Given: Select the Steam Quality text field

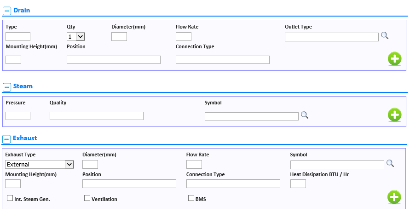Looking at the screenshot, I should (x=97, y=116).
